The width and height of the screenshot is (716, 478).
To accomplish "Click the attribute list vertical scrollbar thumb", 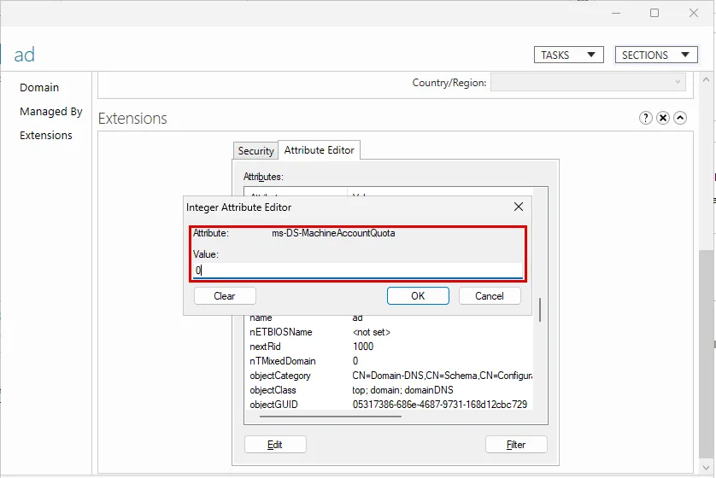I will click(540, 310).
